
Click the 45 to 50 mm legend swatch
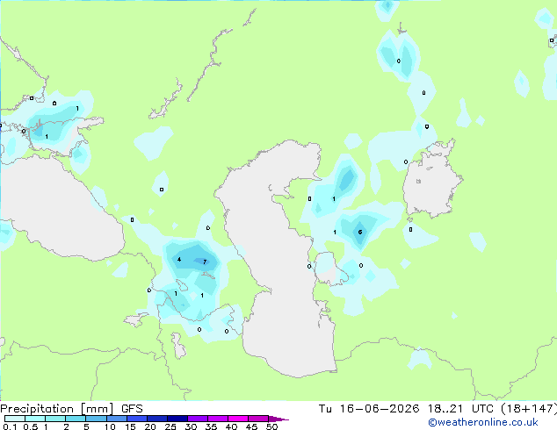click(x=258, y=419)
